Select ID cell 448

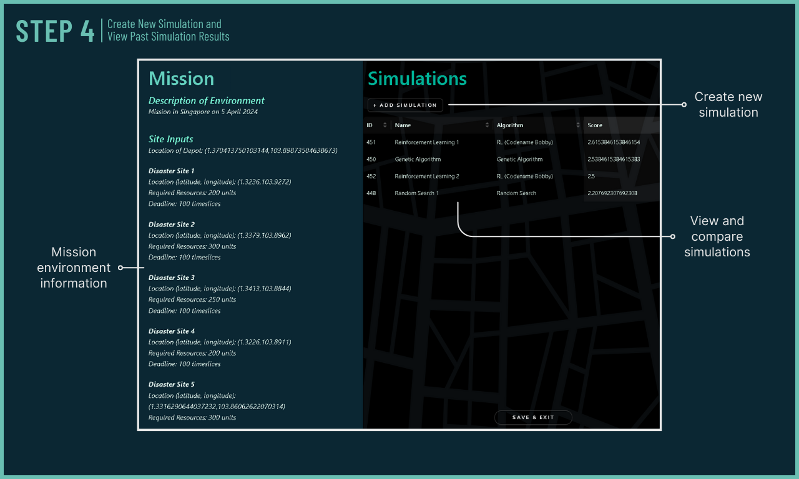click(x=371, y=193)
